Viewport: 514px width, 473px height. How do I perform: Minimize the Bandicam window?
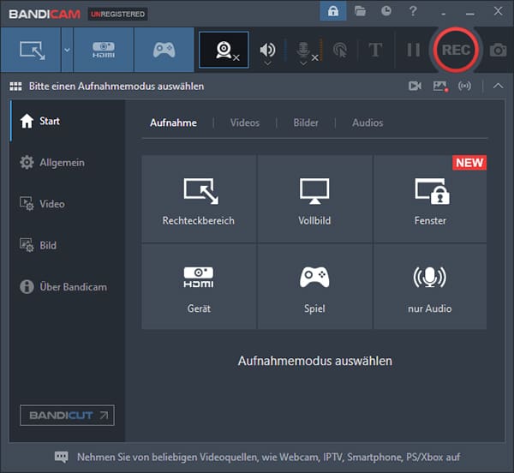[469, 13]
